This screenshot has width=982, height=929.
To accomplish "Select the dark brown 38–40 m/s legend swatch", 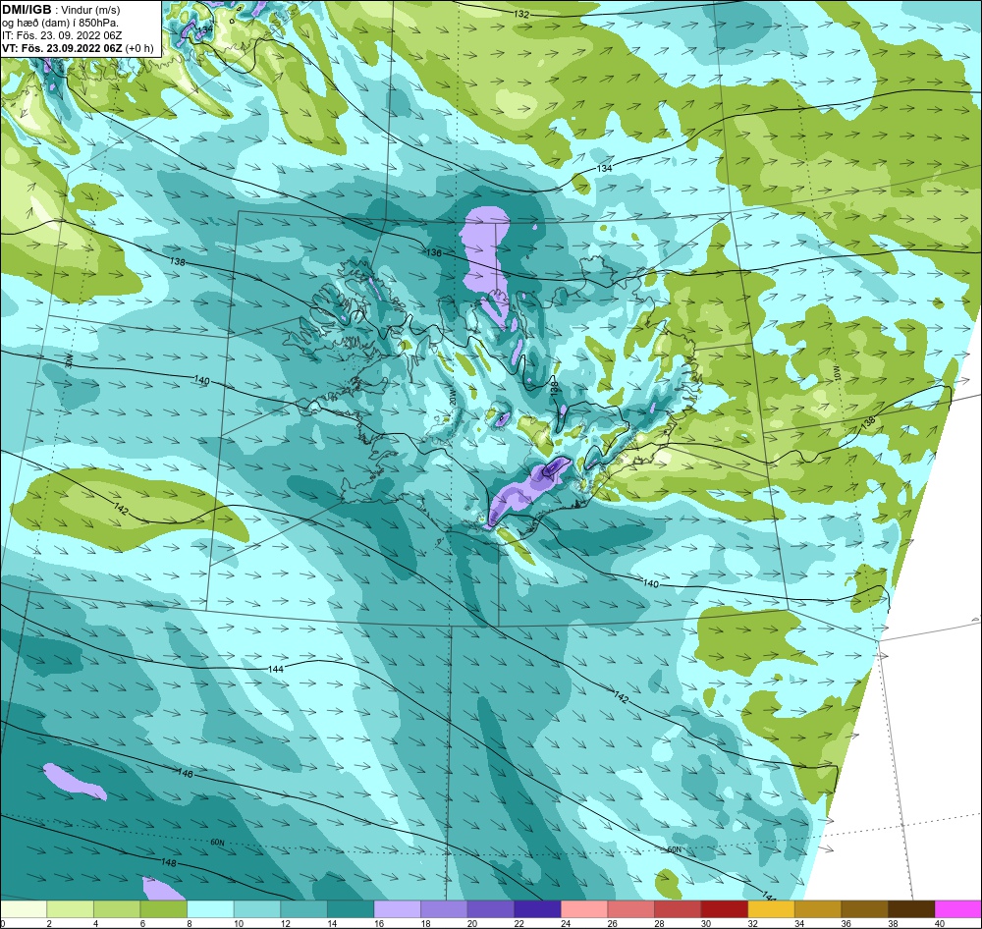I will 911,909.
